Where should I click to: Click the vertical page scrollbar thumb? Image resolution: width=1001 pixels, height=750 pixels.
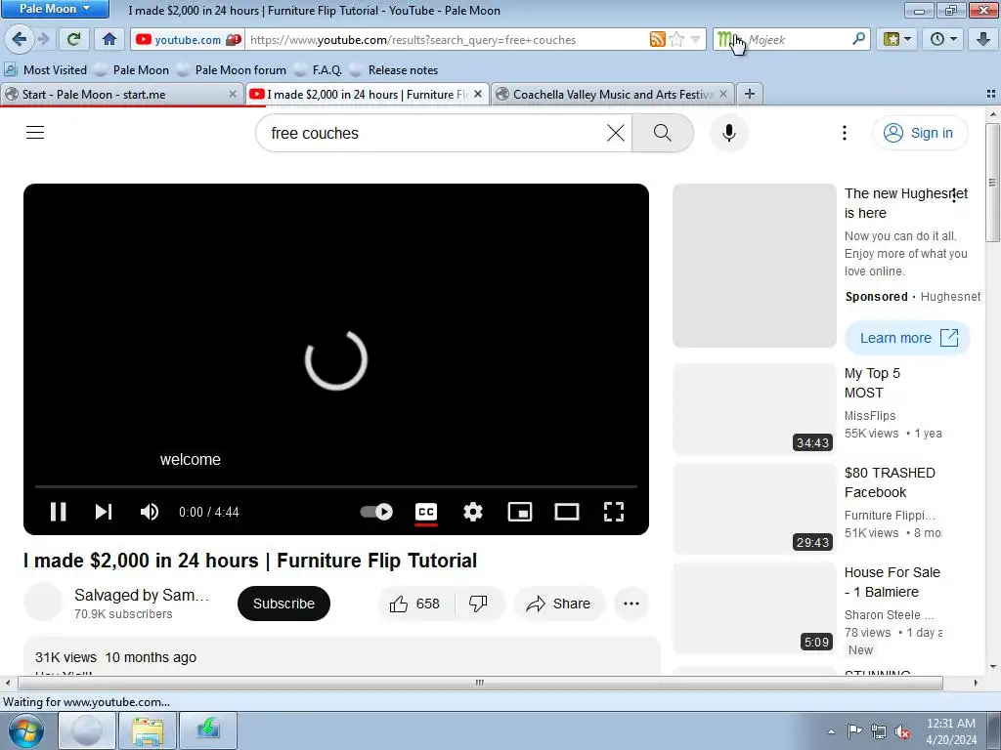click(992, 183)
